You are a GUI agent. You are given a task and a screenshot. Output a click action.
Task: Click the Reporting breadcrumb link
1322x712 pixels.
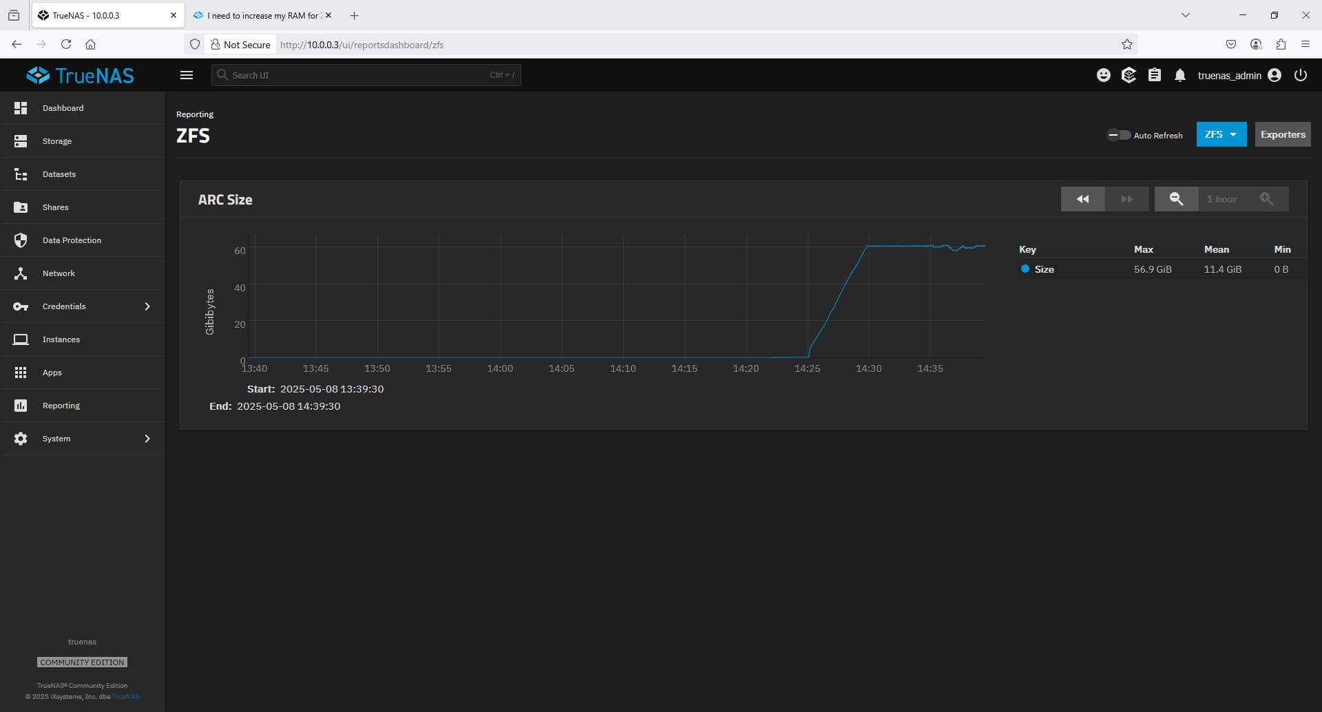click(195, 114)
